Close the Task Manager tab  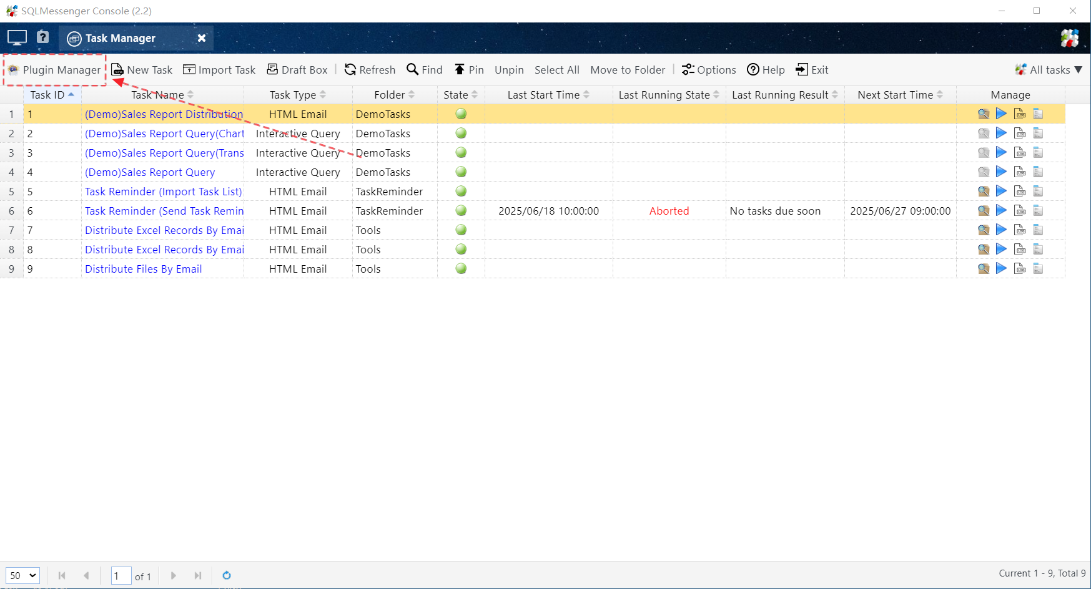coord(202,38)
